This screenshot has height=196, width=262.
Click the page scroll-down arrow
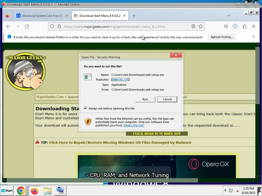257,176
